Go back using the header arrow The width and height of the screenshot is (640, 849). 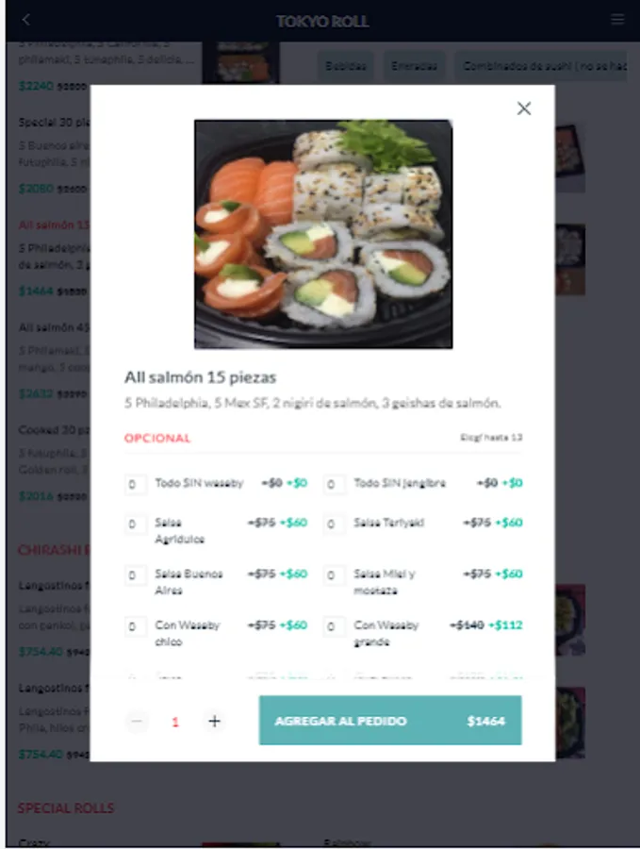click(x=26, y=20)
